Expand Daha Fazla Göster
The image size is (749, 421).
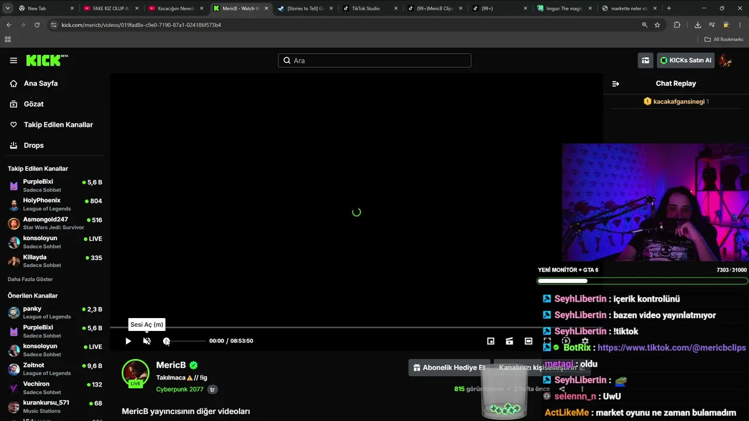30,279
